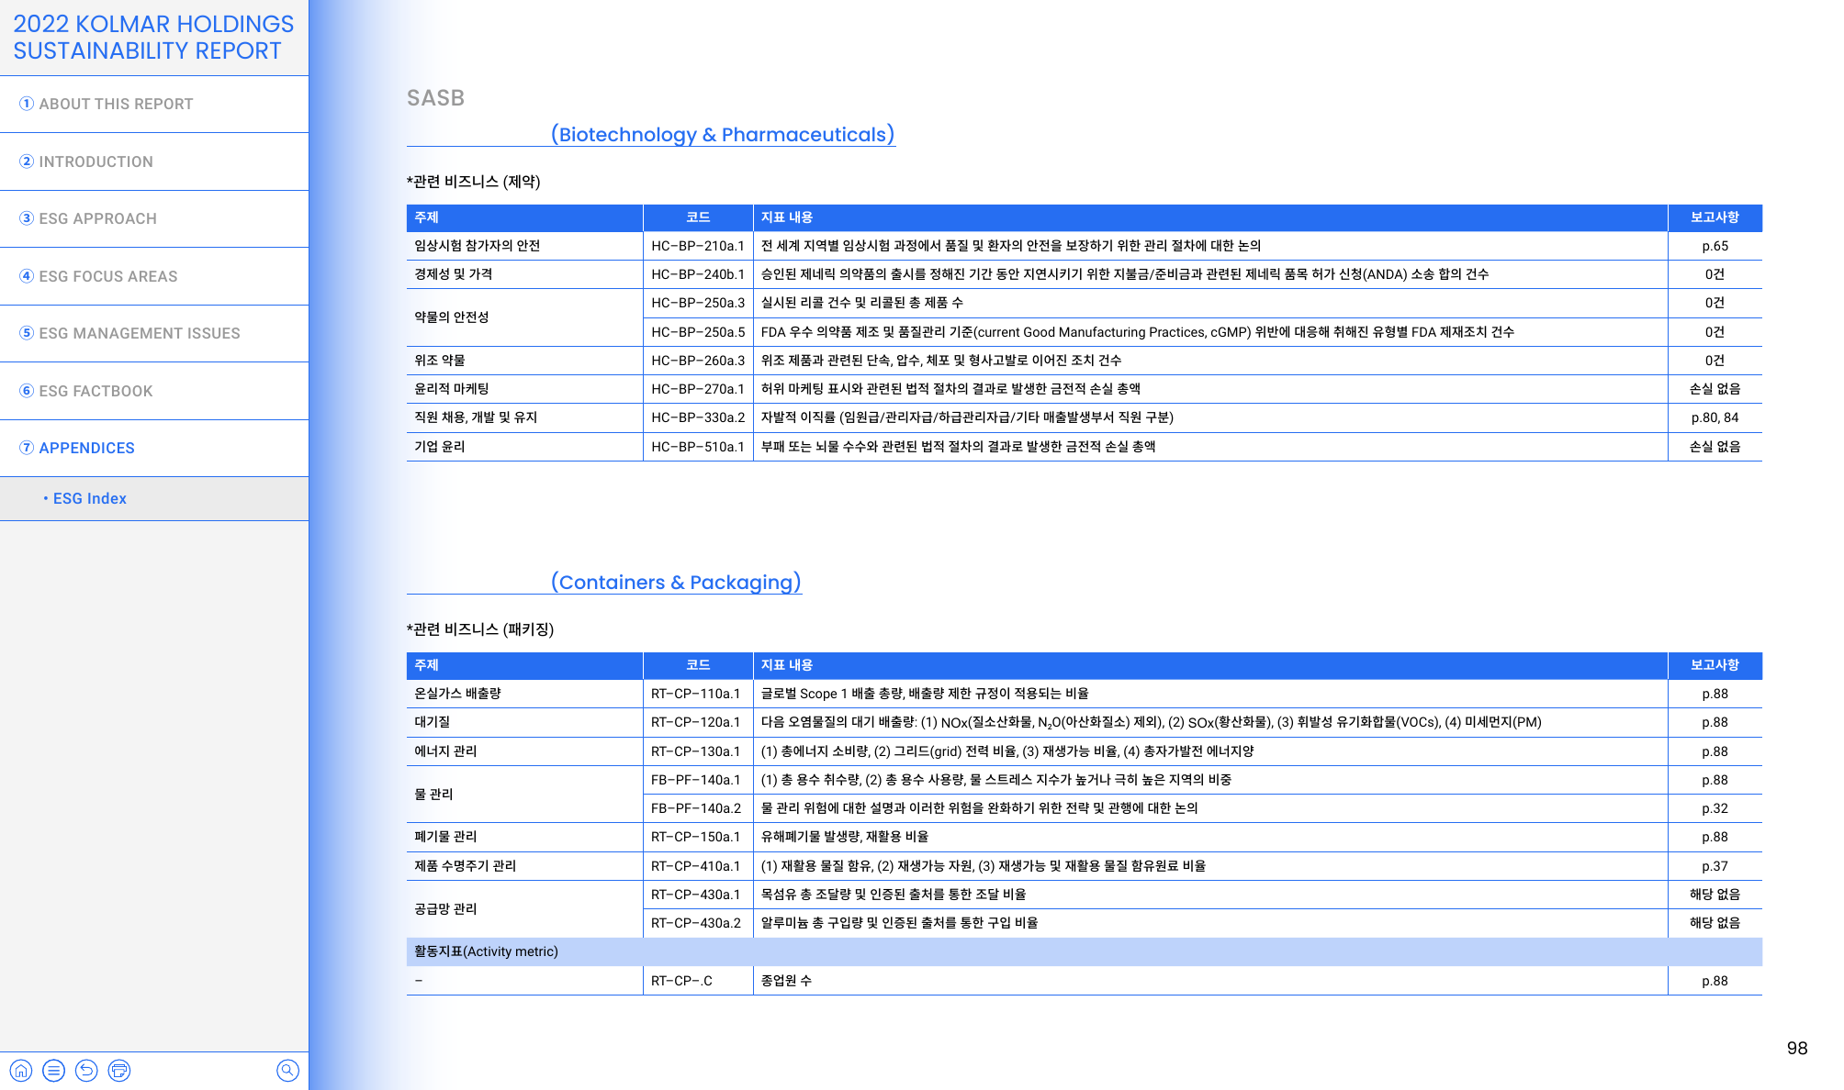Open ESG Focus Areas section

pyautogui.click(x=154, y=276)
